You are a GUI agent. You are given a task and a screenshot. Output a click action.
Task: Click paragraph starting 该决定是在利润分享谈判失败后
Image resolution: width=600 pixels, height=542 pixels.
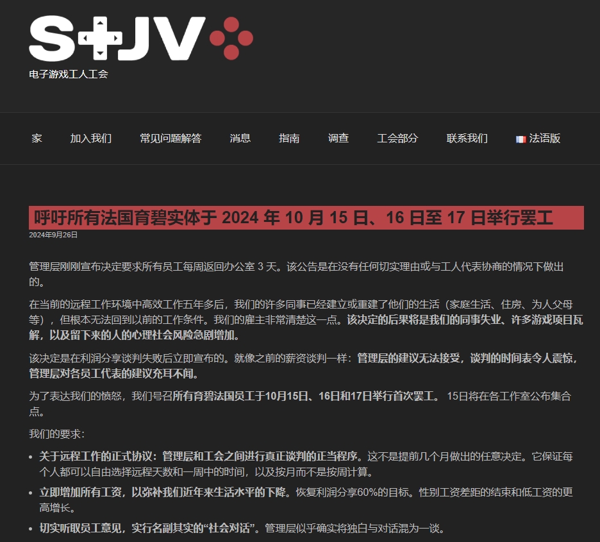pyautogui.click(x=304, y=366)
